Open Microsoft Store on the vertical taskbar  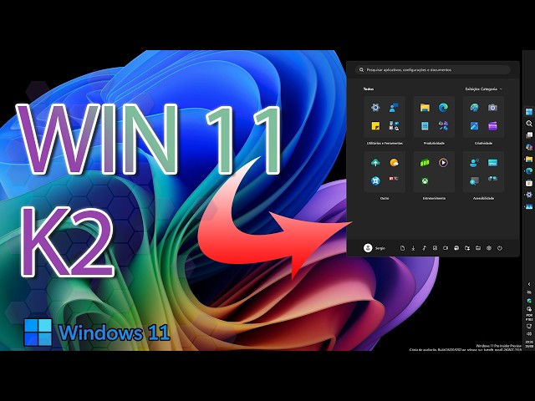tap(529, 183)
